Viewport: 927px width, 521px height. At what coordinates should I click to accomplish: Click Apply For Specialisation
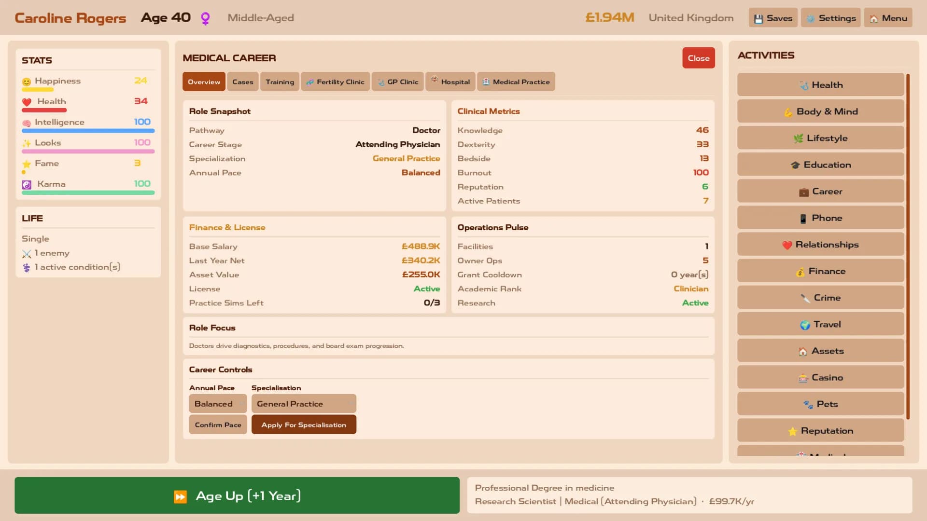[304, 425]
